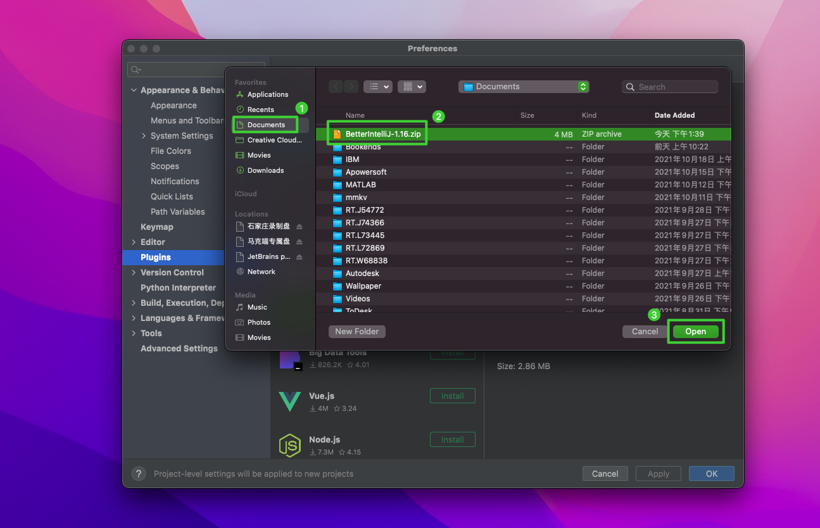Select 石家庄录制盘 location
820x528 pixels.
click(x=268, y=226)
